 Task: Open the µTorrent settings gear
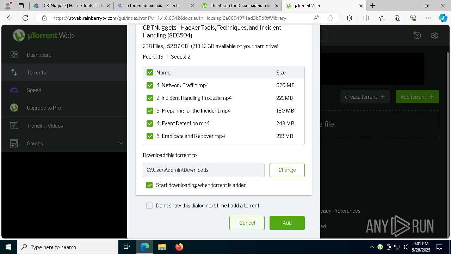pos(434,35)
